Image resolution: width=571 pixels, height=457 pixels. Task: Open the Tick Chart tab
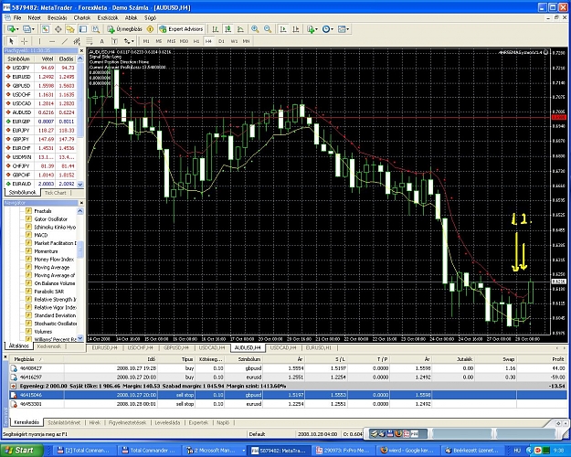(x=56, y=193)
